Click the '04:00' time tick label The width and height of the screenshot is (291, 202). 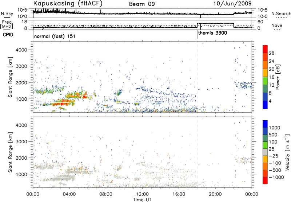(x=69, y=194)
